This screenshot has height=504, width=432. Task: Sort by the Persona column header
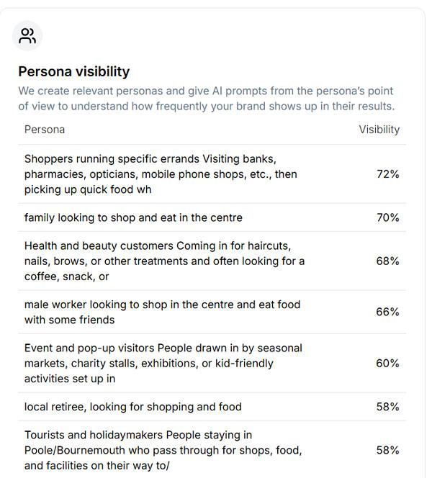pos(45,130)
